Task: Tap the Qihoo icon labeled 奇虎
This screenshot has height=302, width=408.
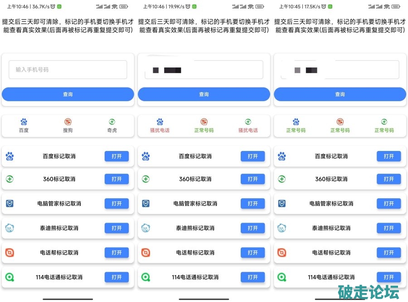Action: (x=112, y=122)
